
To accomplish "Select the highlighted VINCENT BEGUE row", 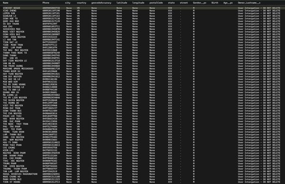I will 142,8.
